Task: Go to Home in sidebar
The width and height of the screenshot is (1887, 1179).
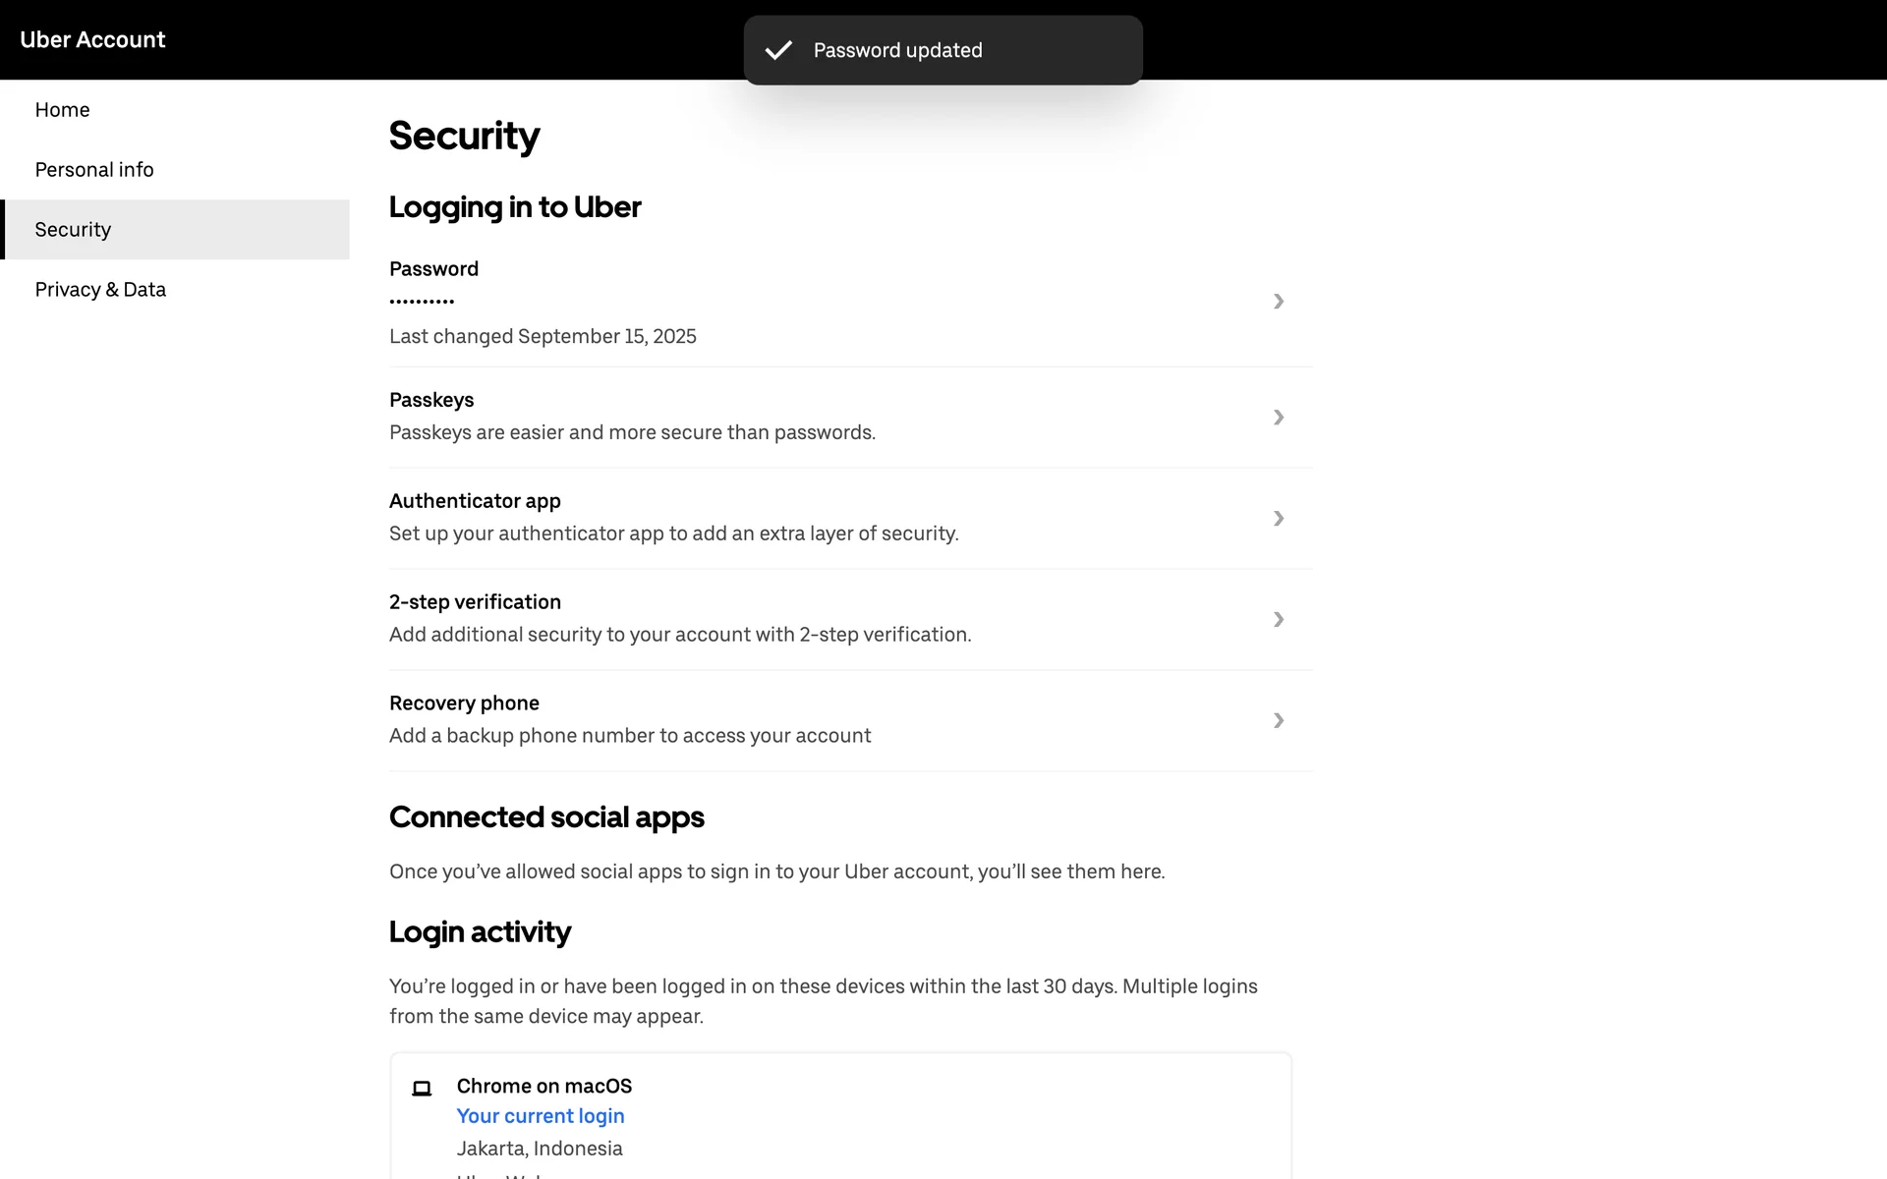Action: point(63,110)
